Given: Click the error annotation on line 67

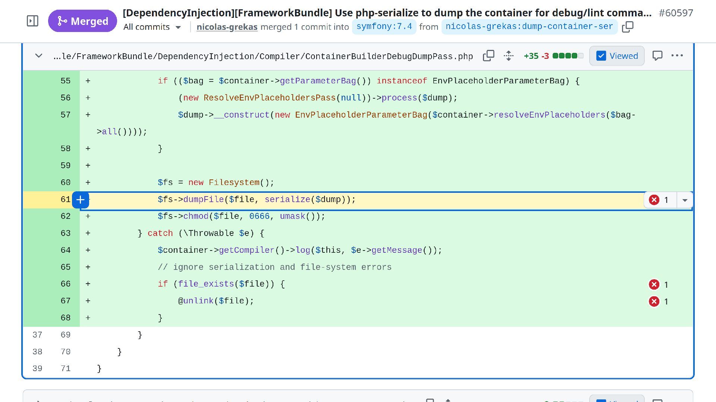Looking at the screenshot, I should (658, 301).
